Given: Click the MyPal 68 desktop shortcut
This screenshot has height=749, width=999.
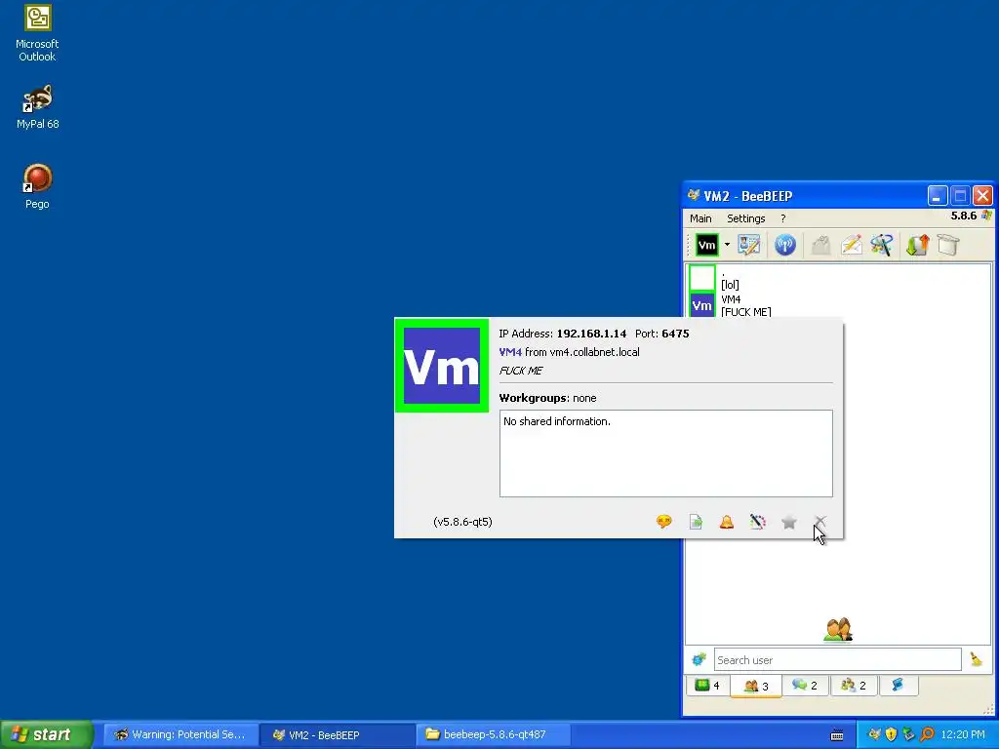Looking at the screenshot, I should (38, 107).
